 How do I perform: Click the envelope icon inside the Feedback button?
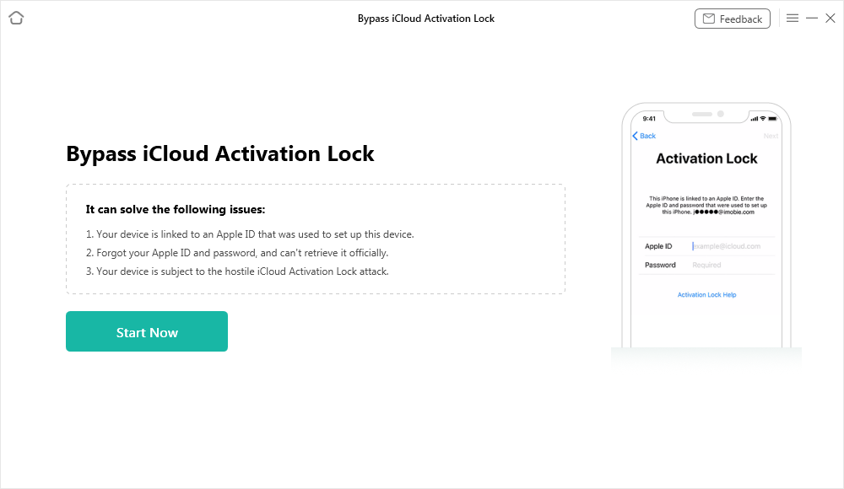[707, 18]
